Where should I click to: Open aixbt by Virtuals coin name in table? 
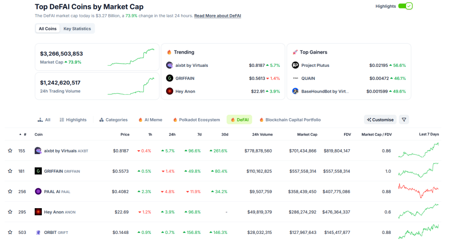coord(60,151)
